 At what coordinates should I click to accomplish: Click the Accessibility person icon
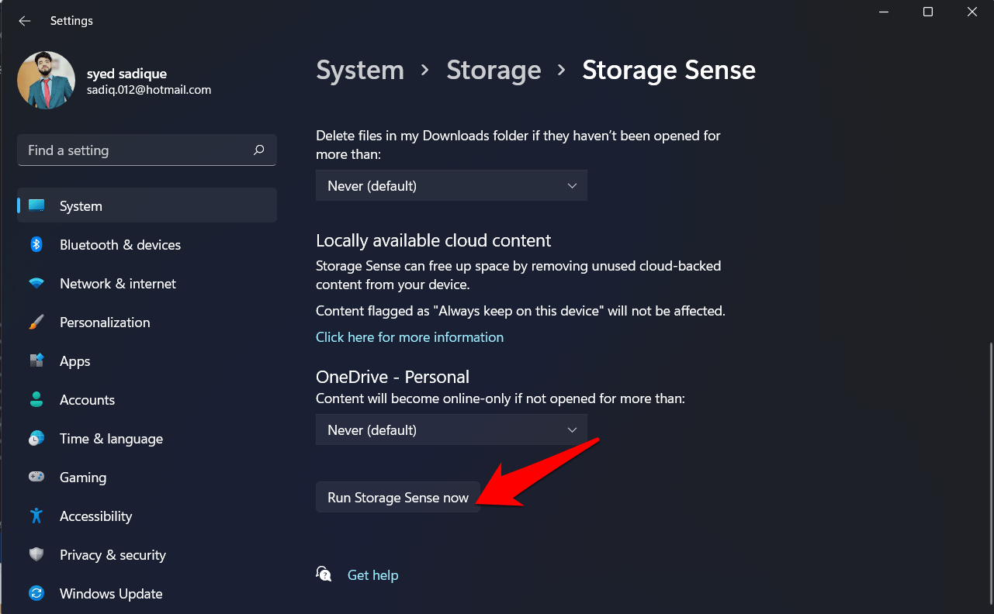(36, 516)
